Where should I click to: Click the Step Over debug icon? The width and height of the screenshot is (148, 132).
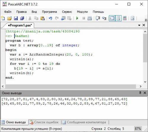pyautogui.click(x=104, y=18)
